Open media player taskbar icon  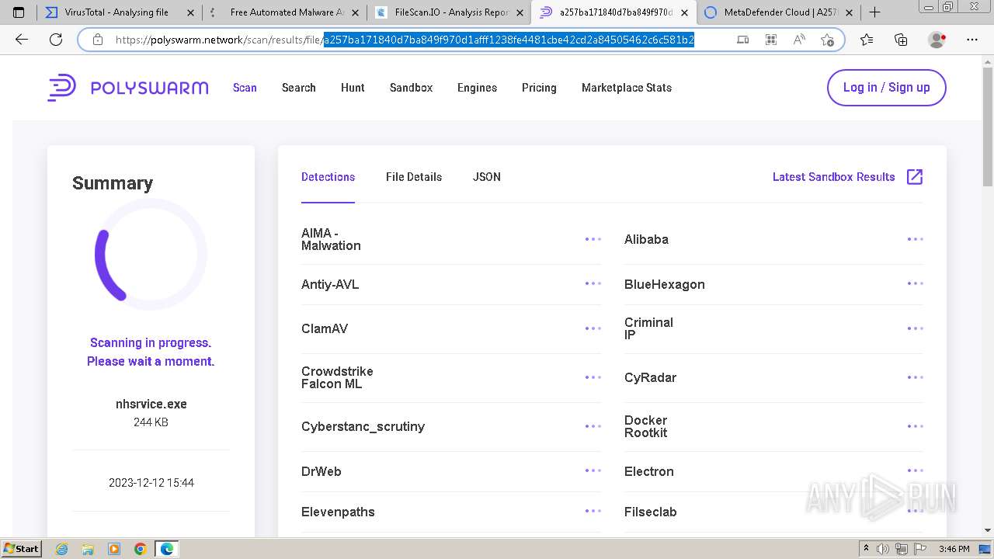pyautogui.click(x=114, y=549)
